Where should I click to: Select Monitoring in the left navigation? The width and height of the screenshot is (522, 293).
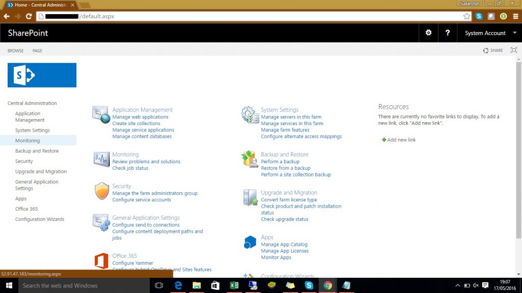(x=28, y=140)
